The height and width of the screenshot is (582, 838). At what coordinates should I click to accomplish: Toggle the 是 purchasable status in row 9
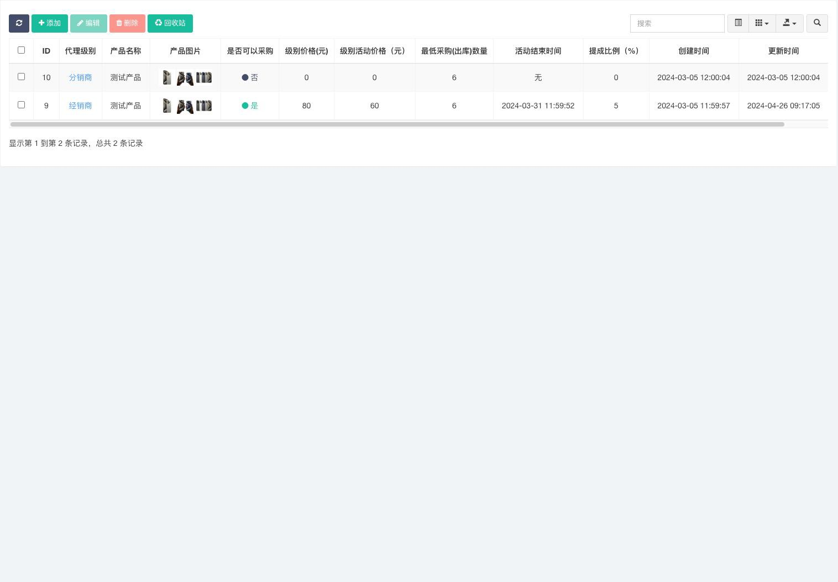click(250, 106)
